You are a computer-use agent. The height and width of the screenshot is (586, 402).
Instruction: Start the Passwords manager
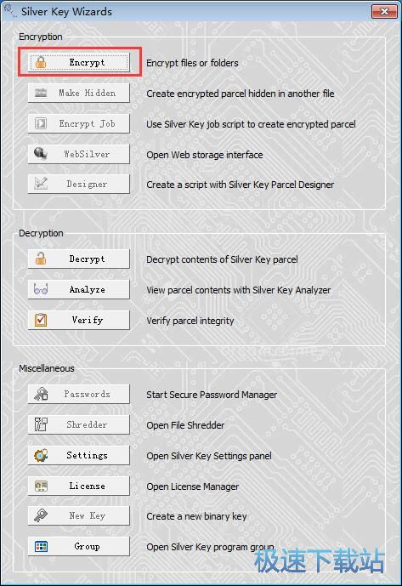coord(79,394)
